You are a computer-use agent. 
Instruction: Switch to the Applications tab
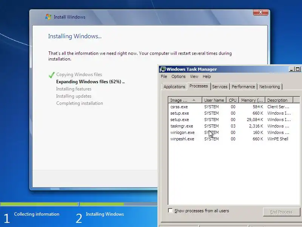(174, 87)
